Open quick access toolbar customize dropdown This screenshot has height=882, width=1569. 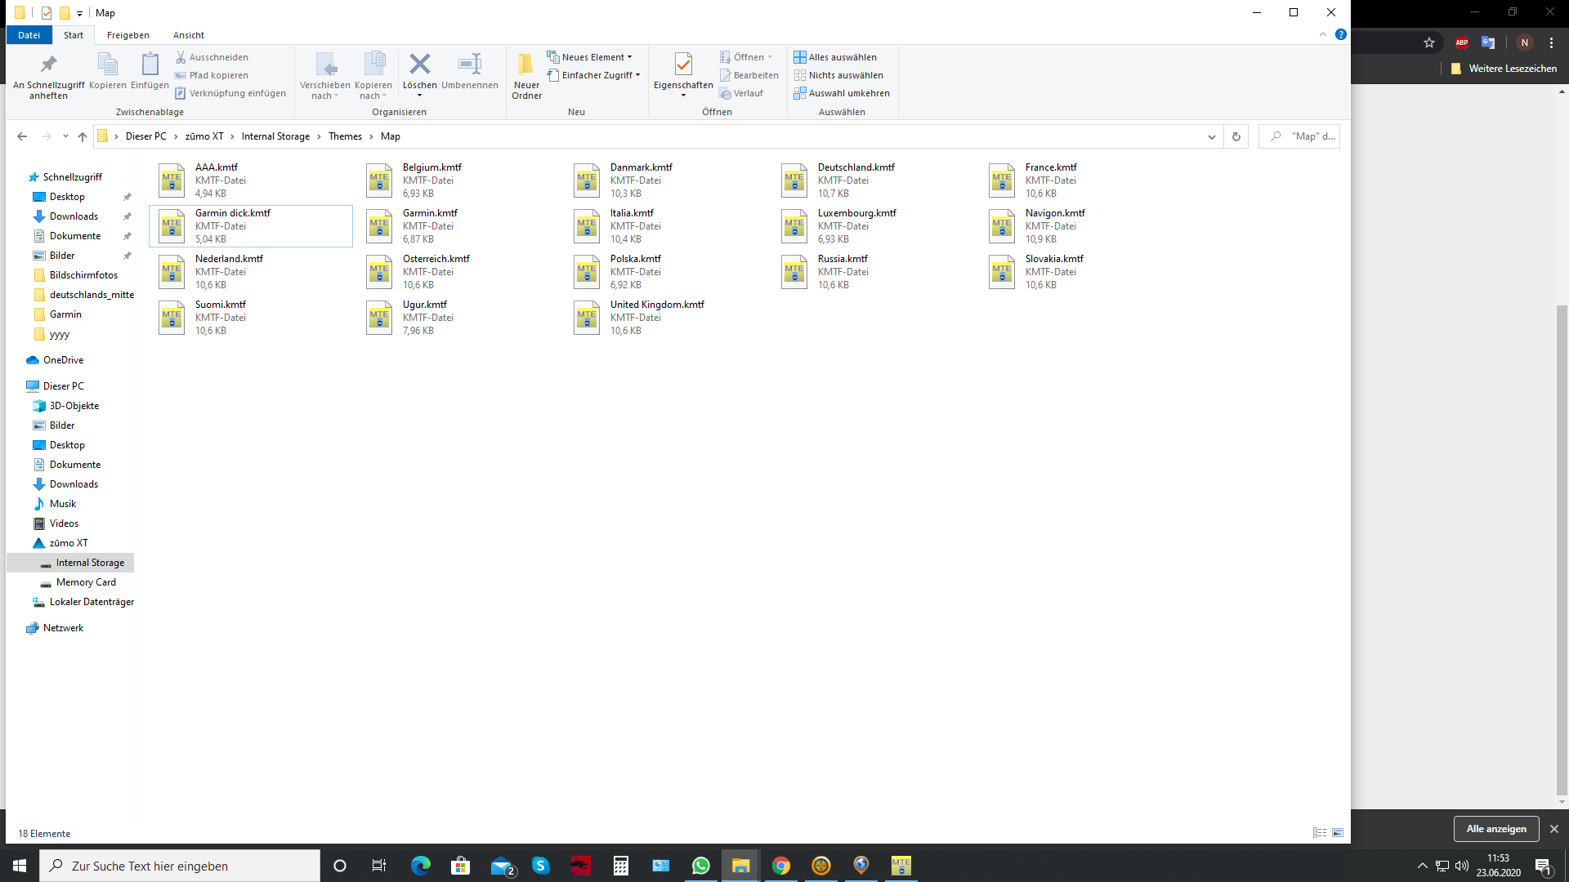[79, 13]
